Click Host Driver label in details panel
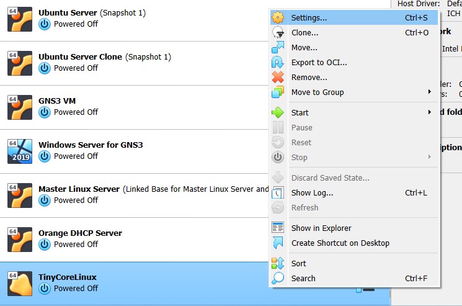 [419, 4]
